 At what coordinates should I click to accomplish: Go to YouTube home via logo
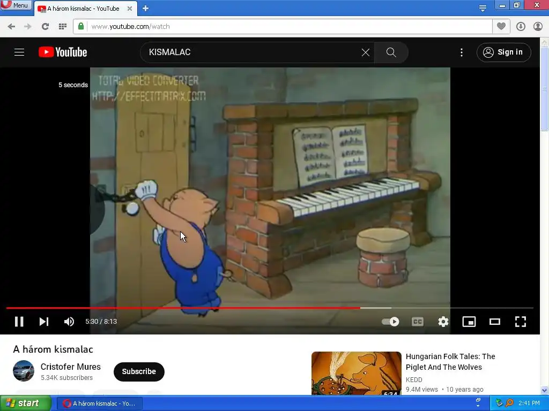63,52
